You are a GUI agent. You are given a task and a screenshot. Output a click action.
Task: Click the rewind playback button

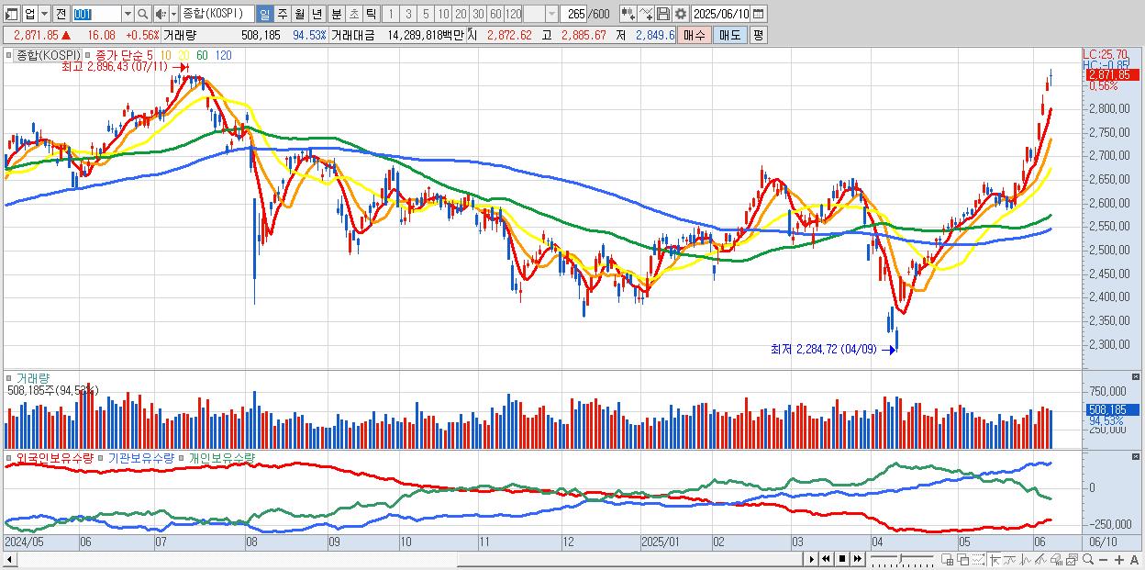point(827,558)
